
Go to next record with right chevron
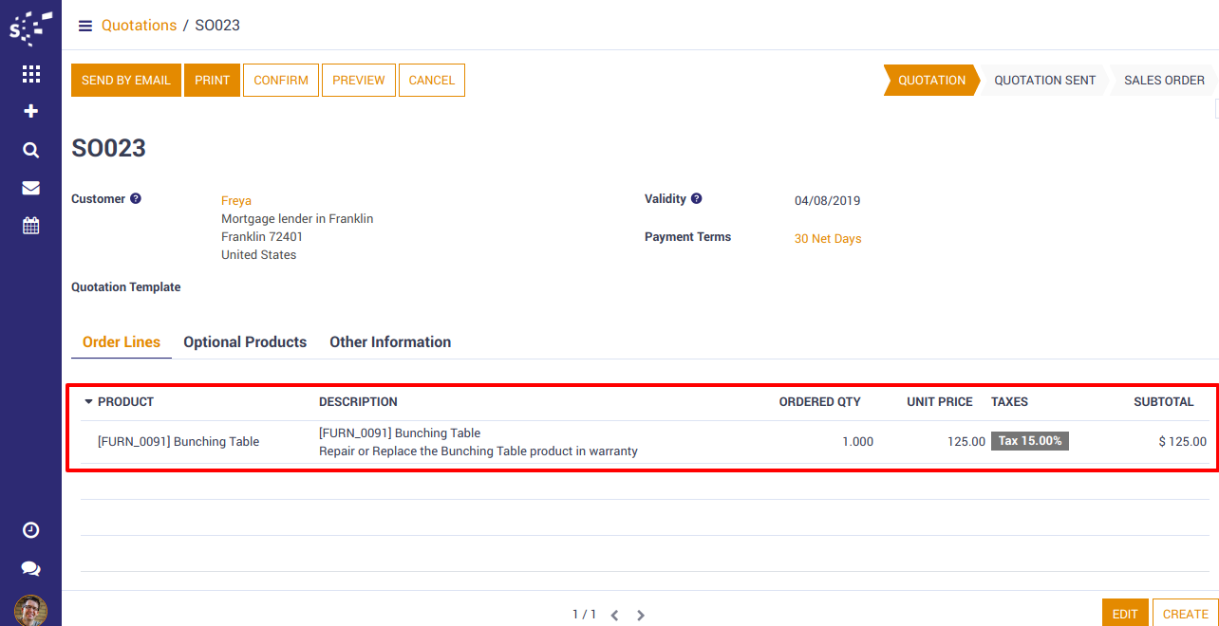click(641, 615)
